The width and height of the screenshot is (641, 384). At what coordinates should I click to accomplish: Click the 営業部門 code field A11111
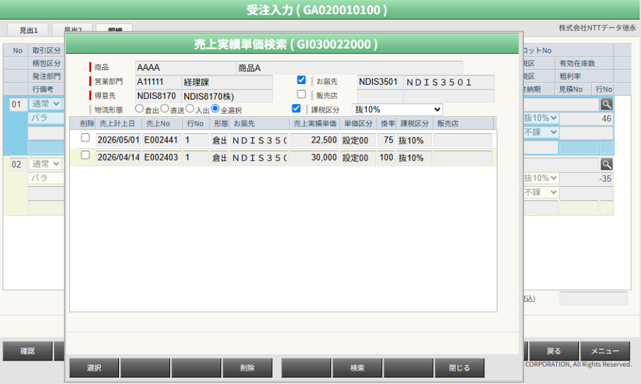pyautogui.click(x=158, y=82)
